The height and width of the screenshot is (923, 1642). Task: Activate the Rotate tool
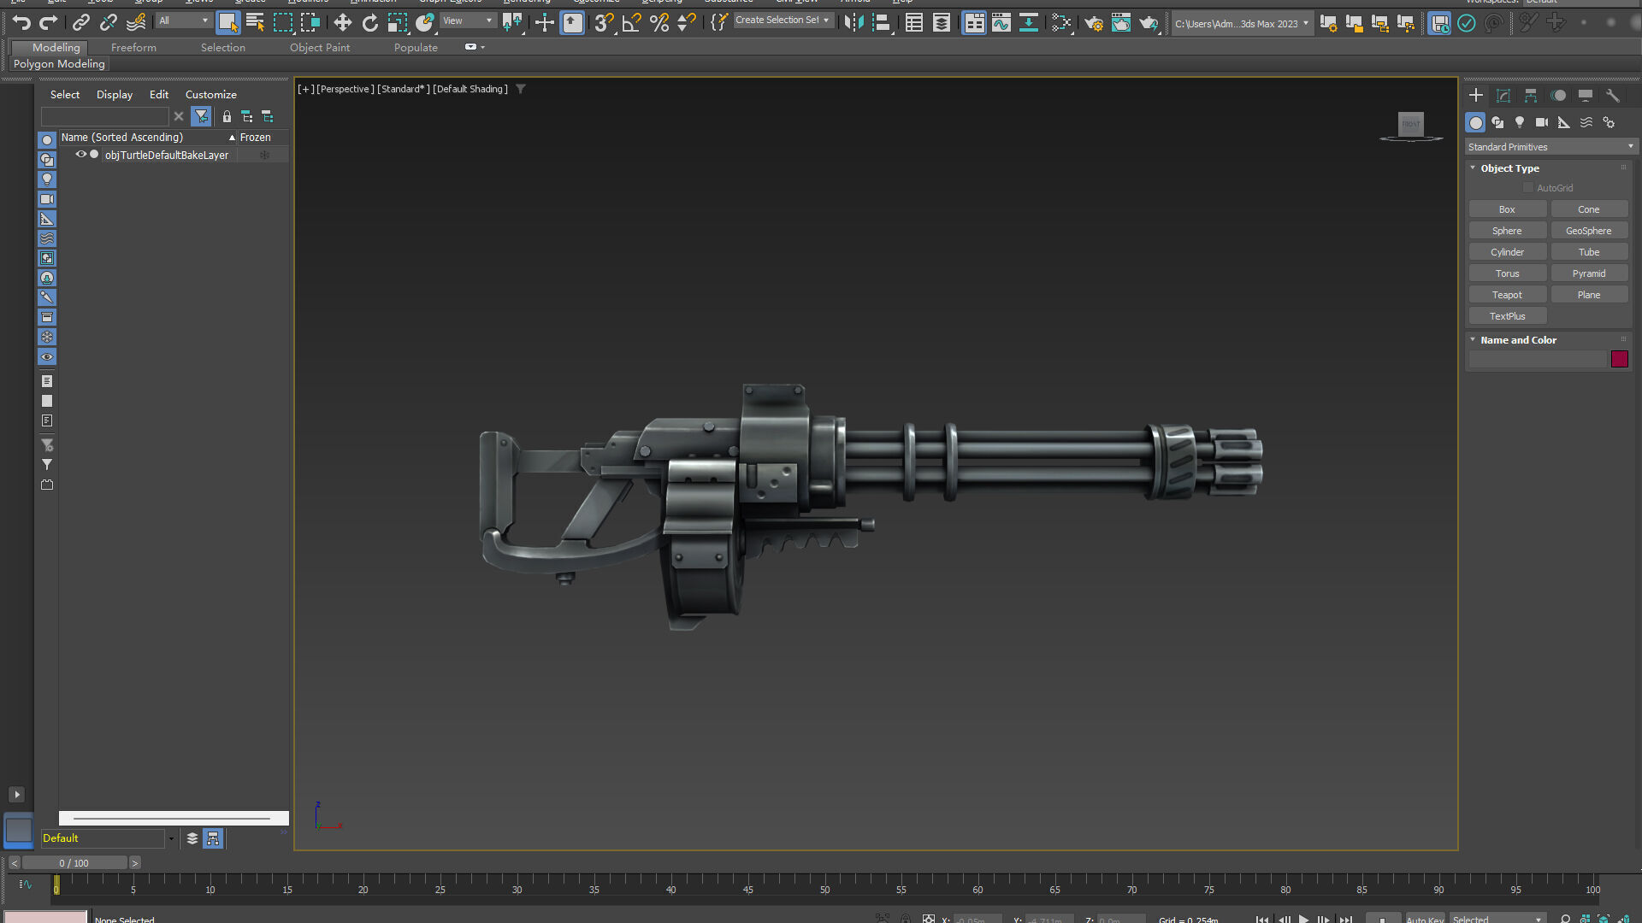point(369,23)
